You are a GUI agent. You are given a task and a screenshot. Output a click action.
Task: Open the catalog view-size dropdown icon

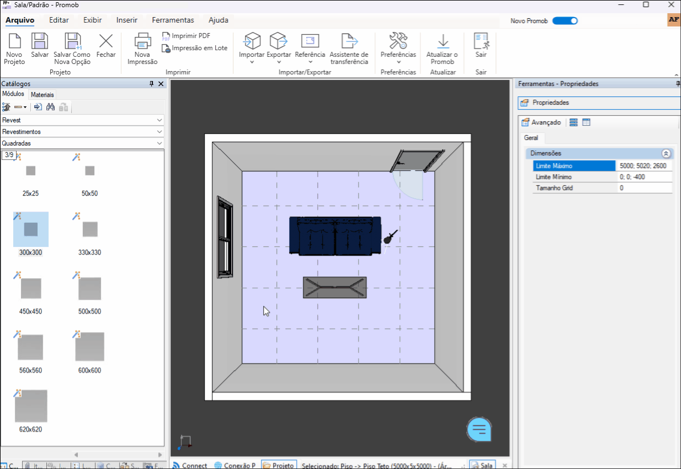coord(20,107)
